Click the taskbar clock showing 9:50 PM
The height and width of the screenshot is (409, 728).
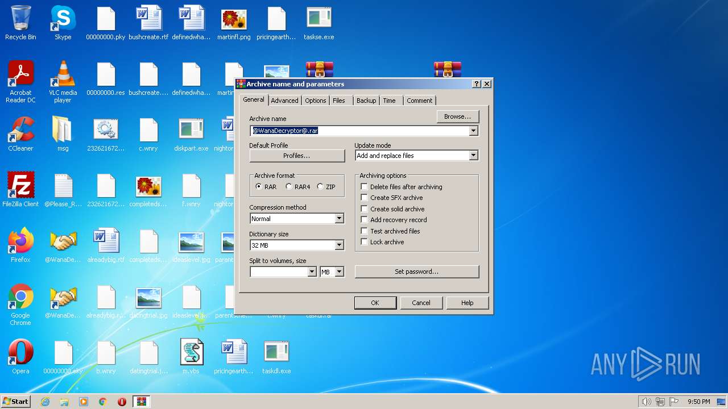click(699, 402)
